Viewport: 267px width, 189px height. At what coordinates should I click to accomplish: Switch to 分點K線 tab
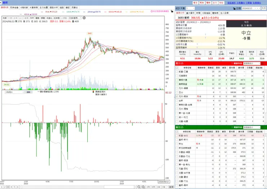click(x=24, y=8)
